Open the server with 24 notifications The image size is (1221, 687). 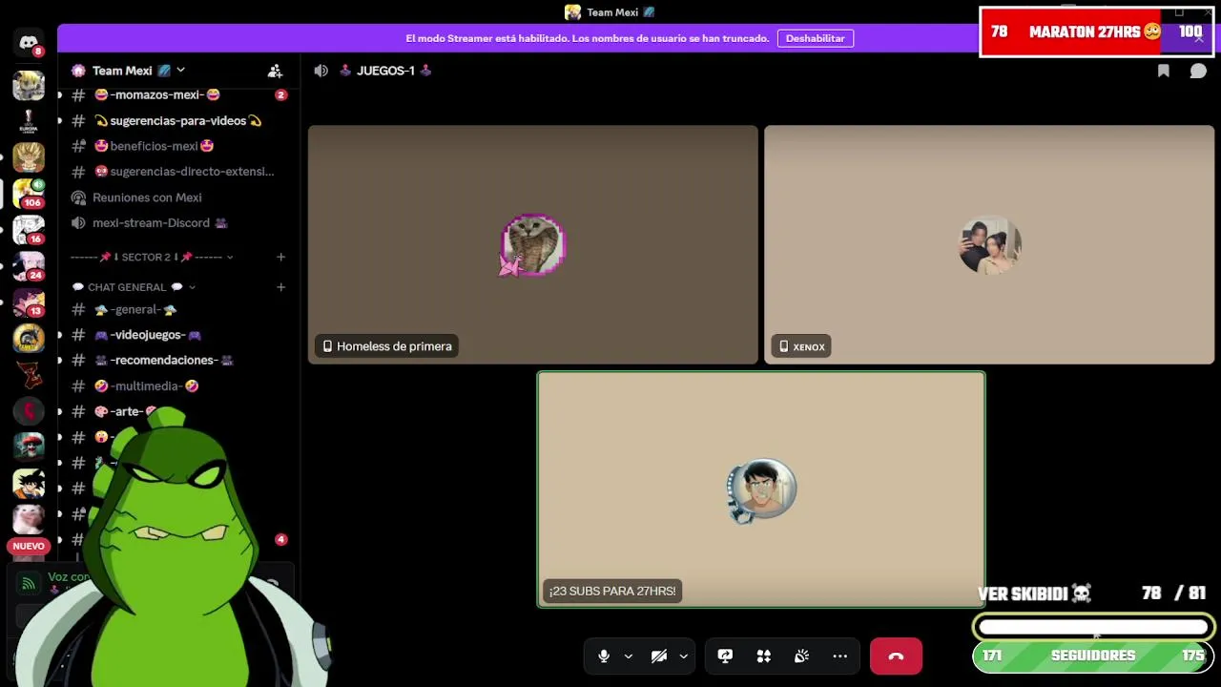pyautogui.click(x=29, y=265)
